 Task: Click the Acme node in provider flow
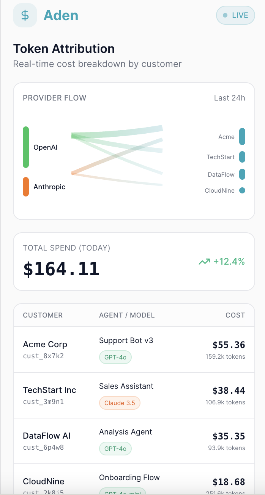(242, 137)
